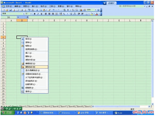Viewport: 155px width, 116px height.
Task: Expand the Paste options dropdown arrow
Action: pyautogui.click(x=47, y=10)
